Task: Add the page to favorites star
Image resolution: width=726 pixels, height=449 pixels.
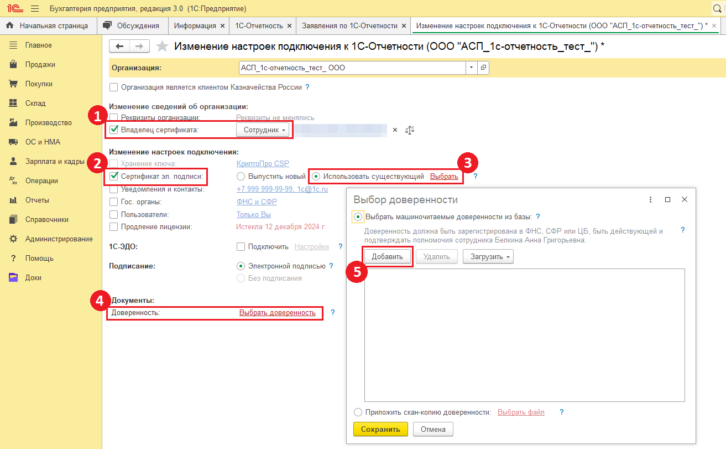Action: 162,47
